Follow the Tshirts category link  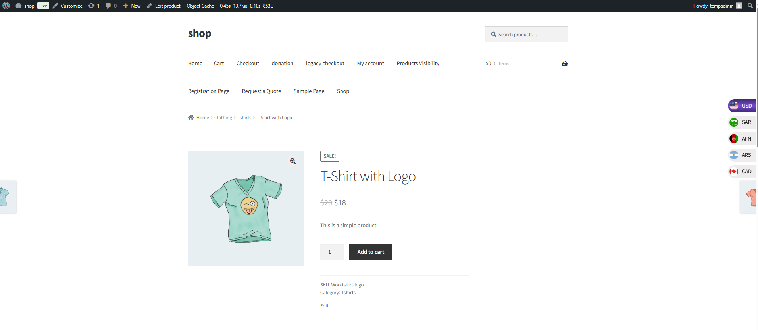coord(348,293)
